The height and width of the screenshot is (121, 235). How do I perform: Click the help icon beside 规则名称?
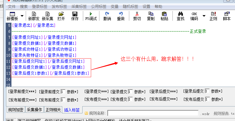86,113
